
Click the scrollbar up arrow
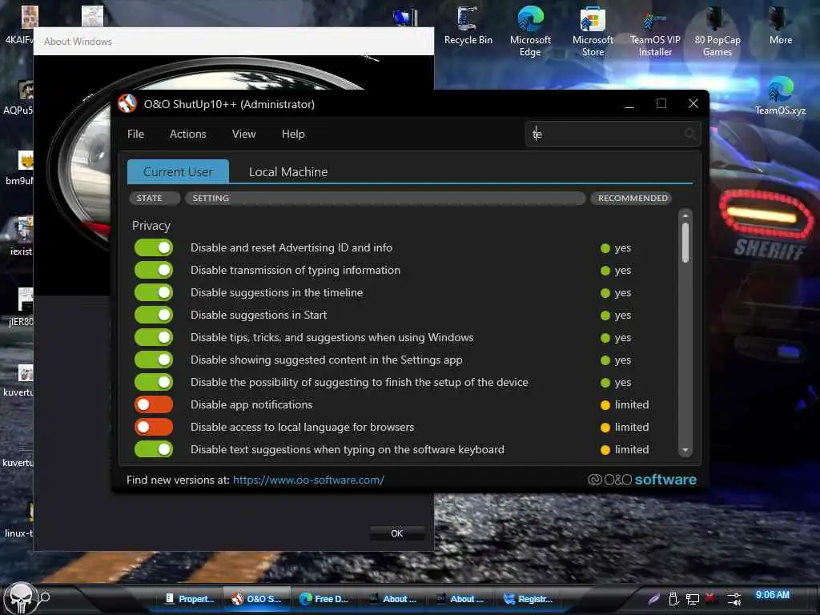pos(685,215)
